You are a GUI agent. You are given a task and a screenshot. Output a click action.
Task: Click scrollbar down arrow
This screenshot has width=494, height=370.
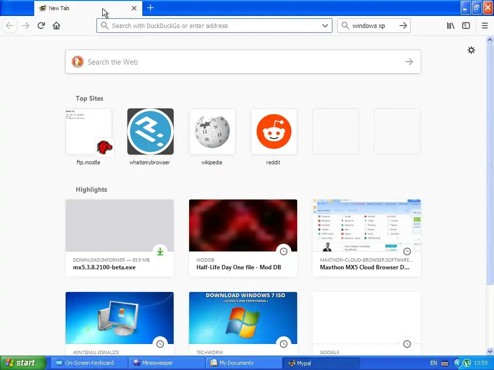pyautogui.click(x=490, y=351)
